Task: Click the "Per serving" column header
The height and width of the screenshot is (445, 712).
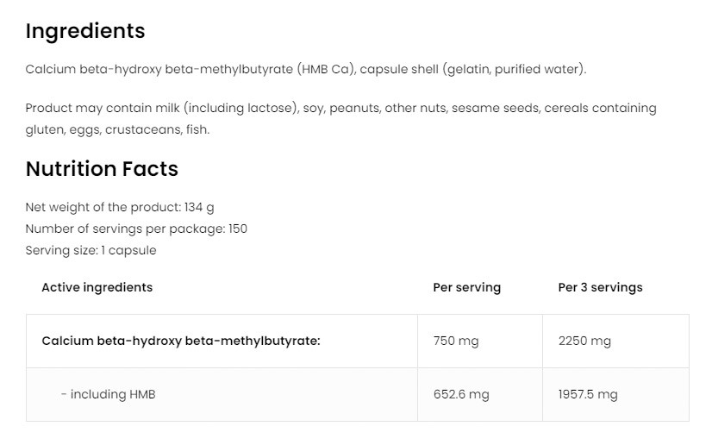Action: pyautogui.click(x=466, y=287)
